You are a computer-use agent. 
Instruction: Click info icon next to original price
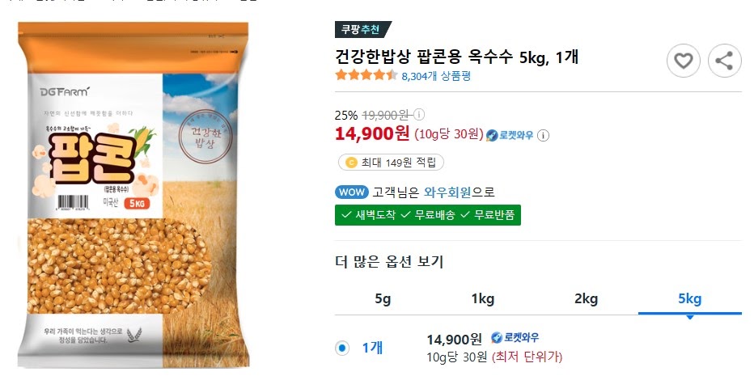pos(419,115)
